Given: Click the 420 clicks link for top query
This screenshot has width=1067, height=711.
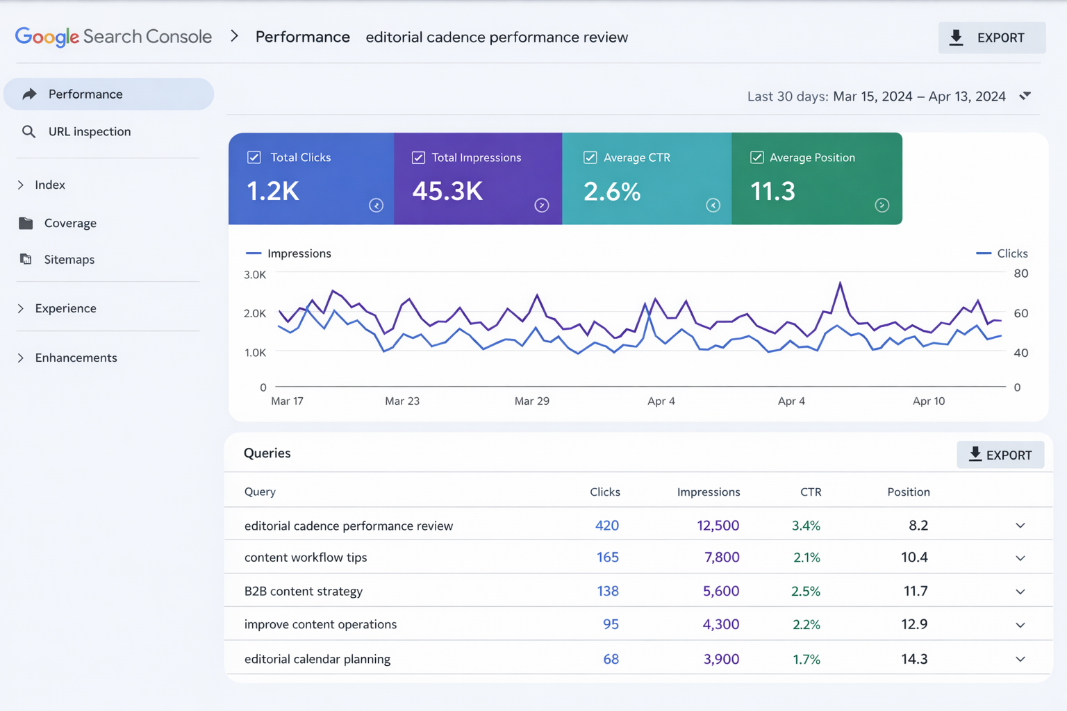Looking at the screenshot, I should coord(607,526).
